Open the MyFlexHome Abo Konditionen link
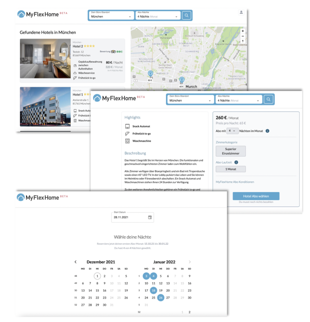Screen dimensions: 310x322 pyautogui.click(x=235, y=182)
